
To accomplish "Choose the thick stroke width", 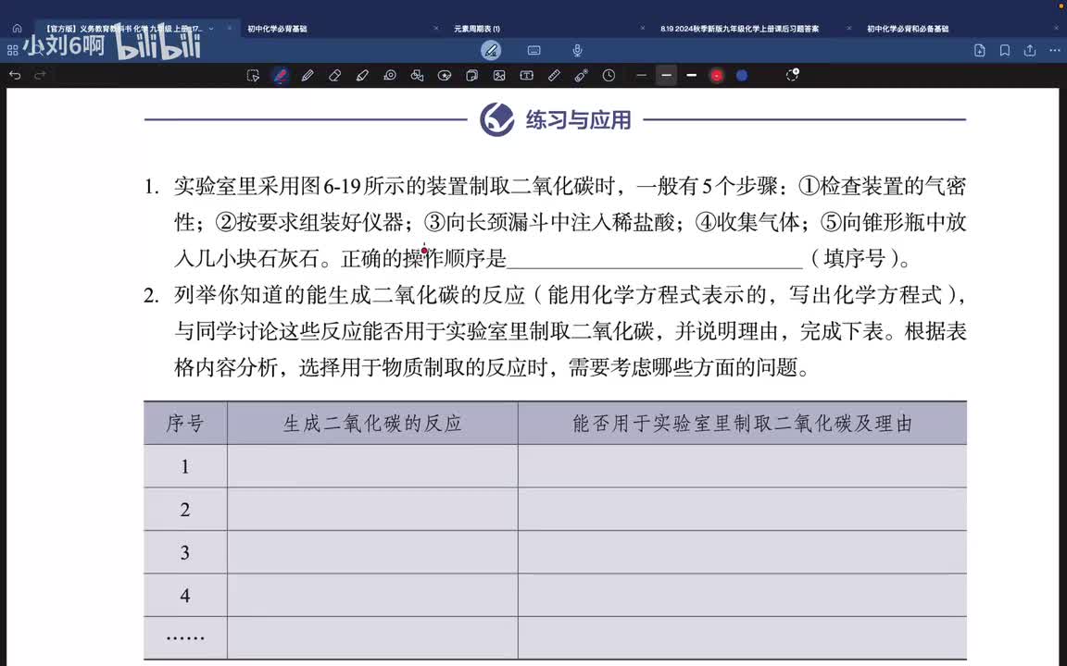I will click(691, 76).
